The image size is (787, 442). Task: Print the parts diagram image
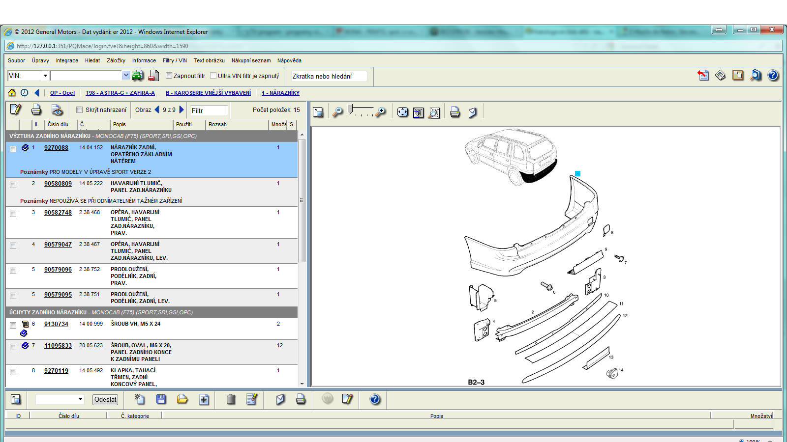coord(455,112)
